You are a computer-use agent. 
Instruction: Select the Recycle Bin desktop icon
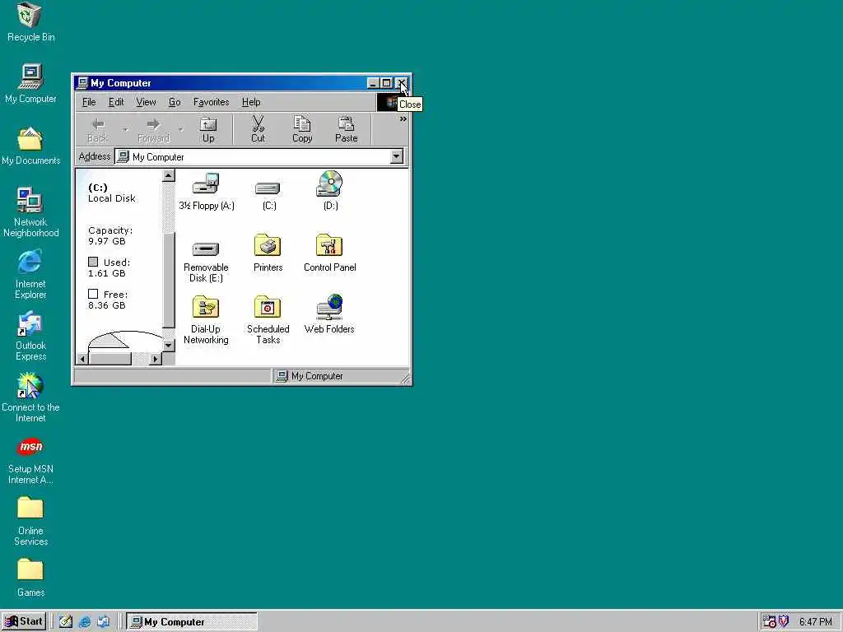tap(30, 22)
